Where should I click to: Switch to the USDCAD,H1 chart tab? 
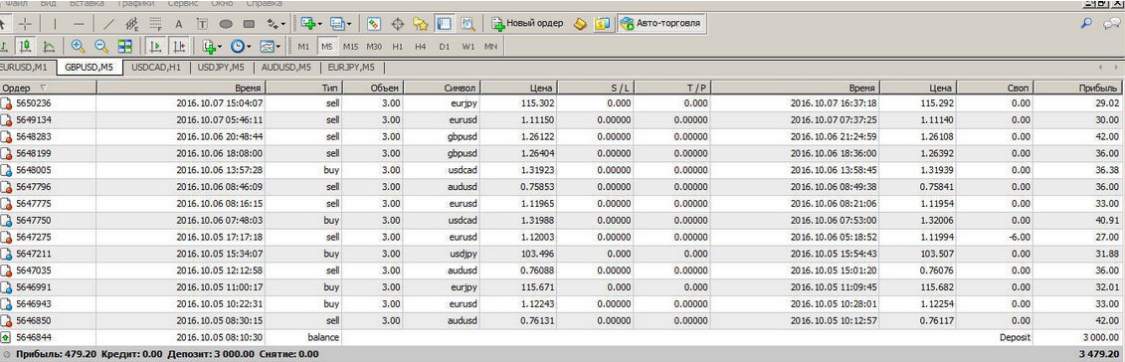pos(156,68)
